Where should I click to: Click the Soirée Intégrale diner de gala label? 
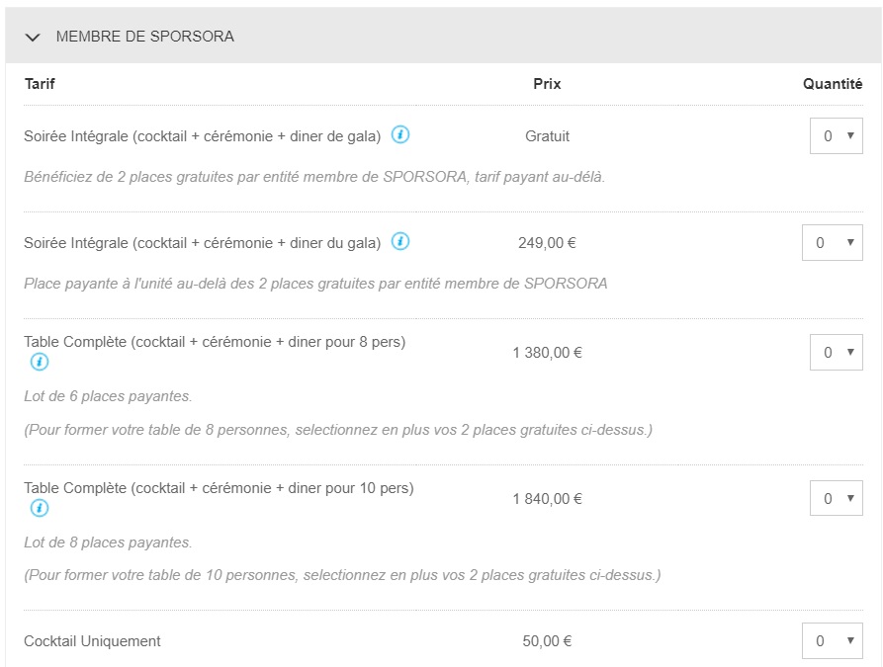(203, 136)
